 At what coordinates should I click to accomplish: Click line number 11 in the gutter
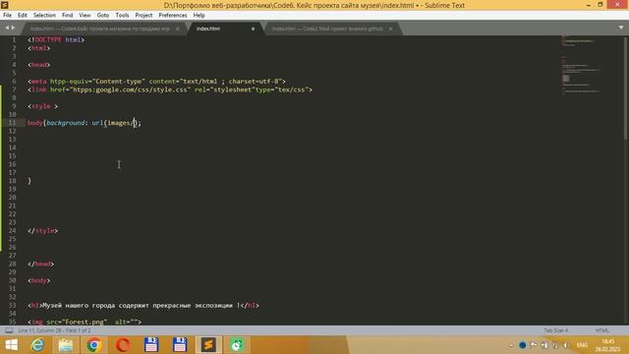click(12, 123)
